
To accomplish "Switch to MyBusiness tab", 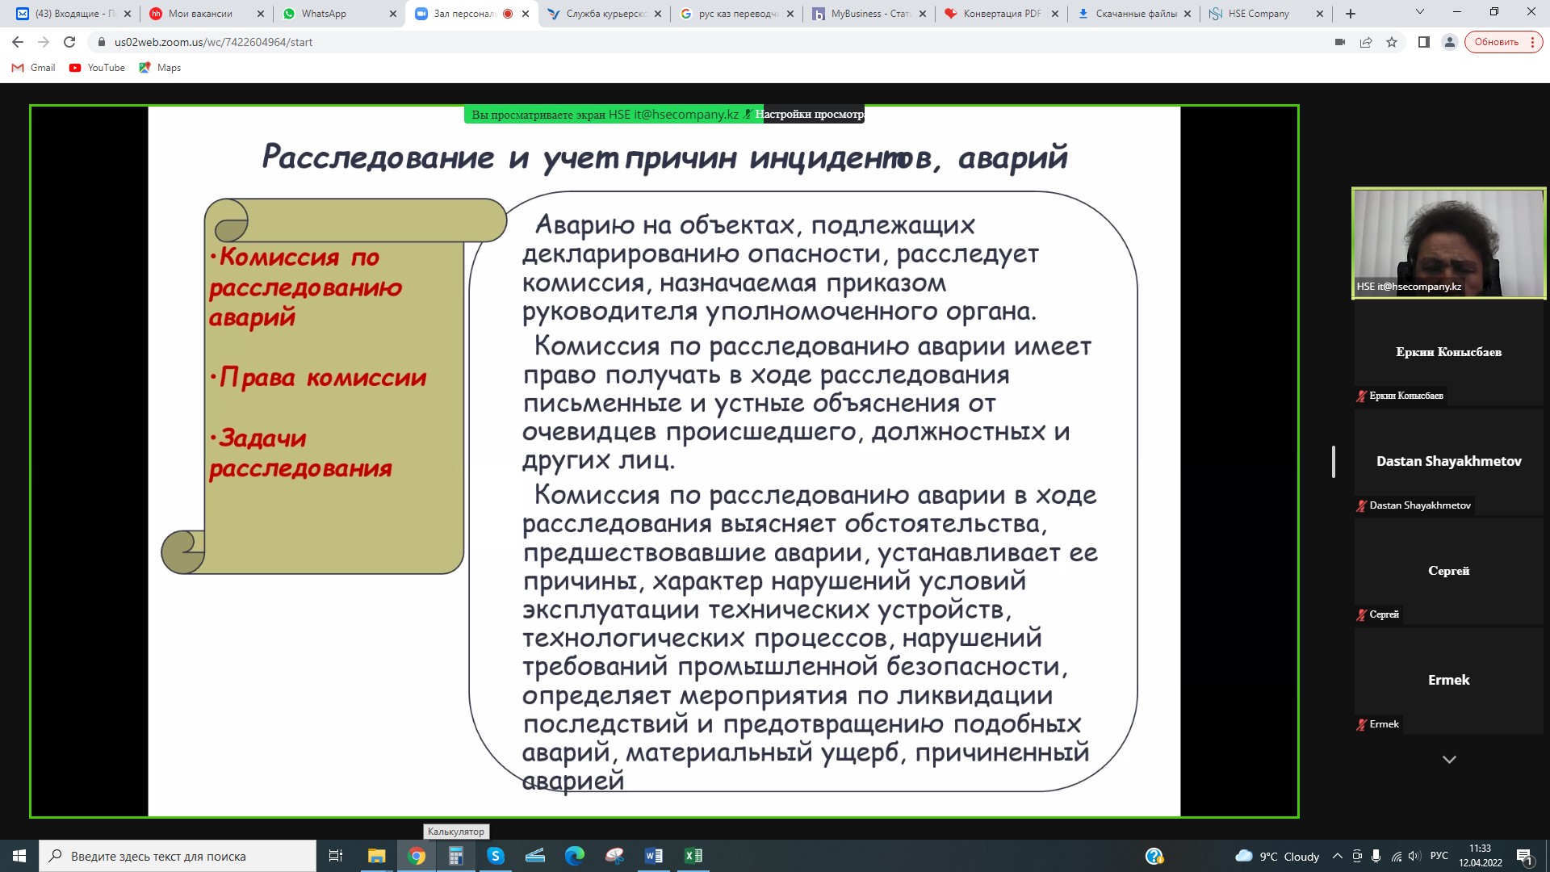I will click(869, 14).
